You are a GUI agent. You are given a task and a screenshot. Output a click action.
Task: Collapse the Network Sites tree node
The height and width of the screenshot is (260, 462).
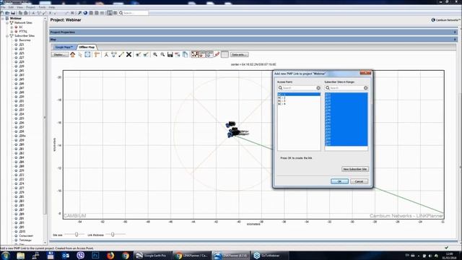pos(7,22)
